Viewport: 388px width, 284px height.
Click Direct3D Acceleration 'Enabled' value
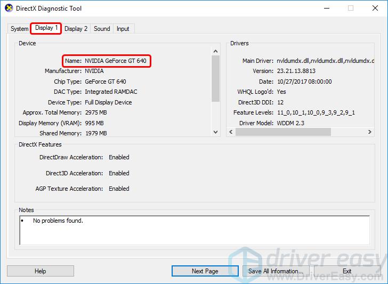click(119, 173)
